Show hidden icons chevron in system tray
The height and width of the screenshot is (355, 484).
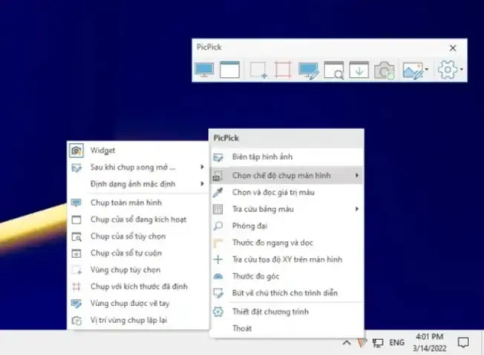click(347, 342)
